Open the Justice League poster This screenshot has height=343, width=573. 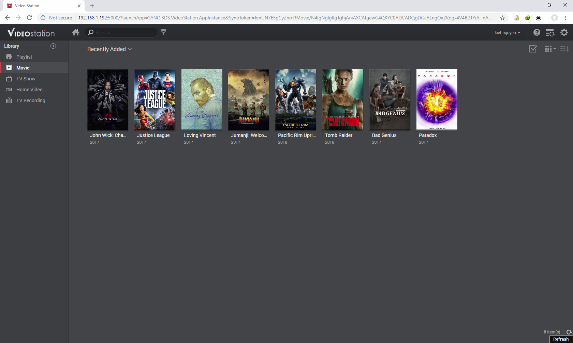click(x=155, y=99)
